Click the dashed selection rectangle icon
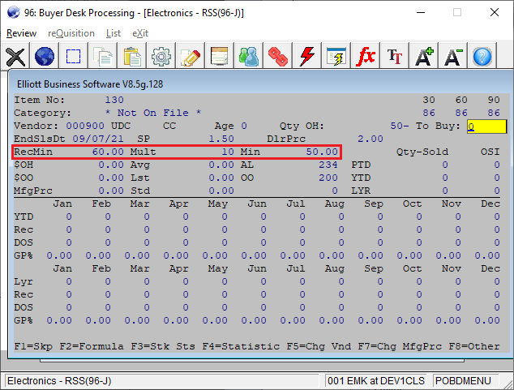Screen dimensions: 514x390 [74, 57]
